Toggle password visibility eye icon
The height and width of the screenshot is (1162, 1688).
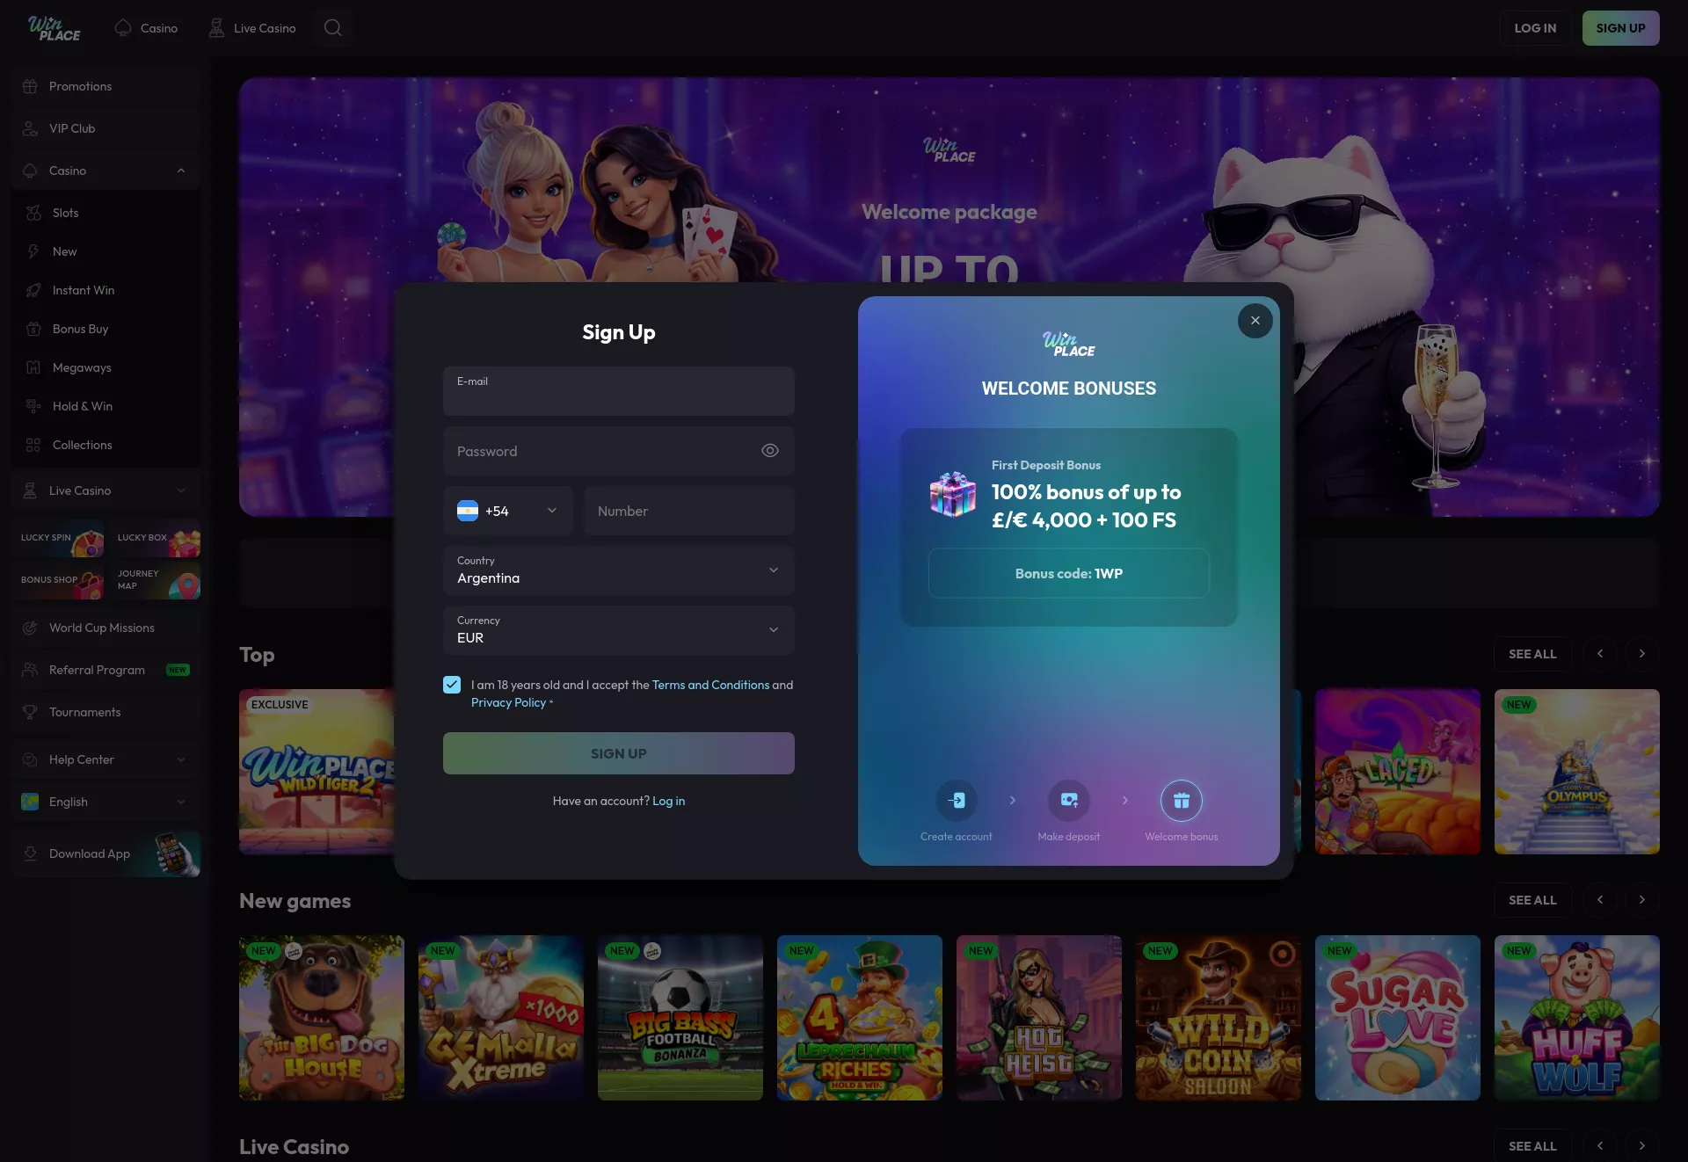pyautogui.click(x=770, y=451)
